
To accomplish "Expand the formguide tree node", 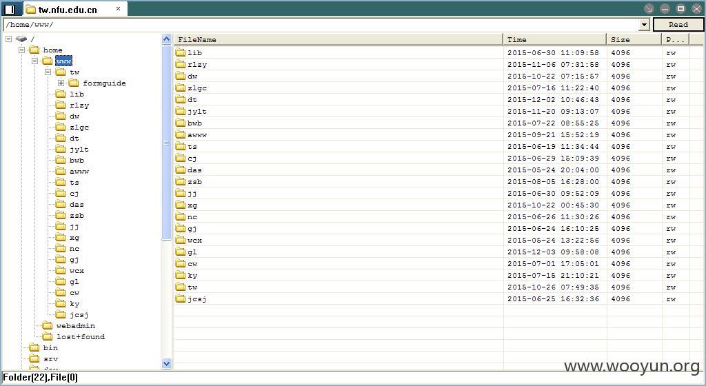I will click(61, 83).
